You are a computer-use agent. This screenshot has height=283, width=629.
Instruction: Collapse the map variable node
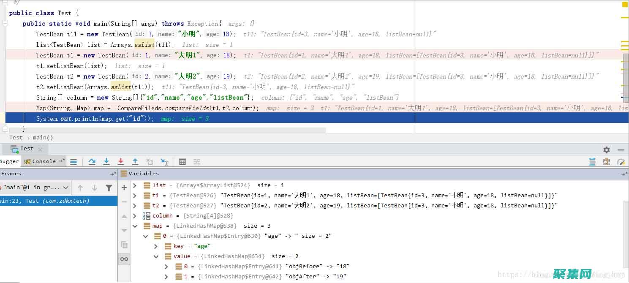pos(135,226)
